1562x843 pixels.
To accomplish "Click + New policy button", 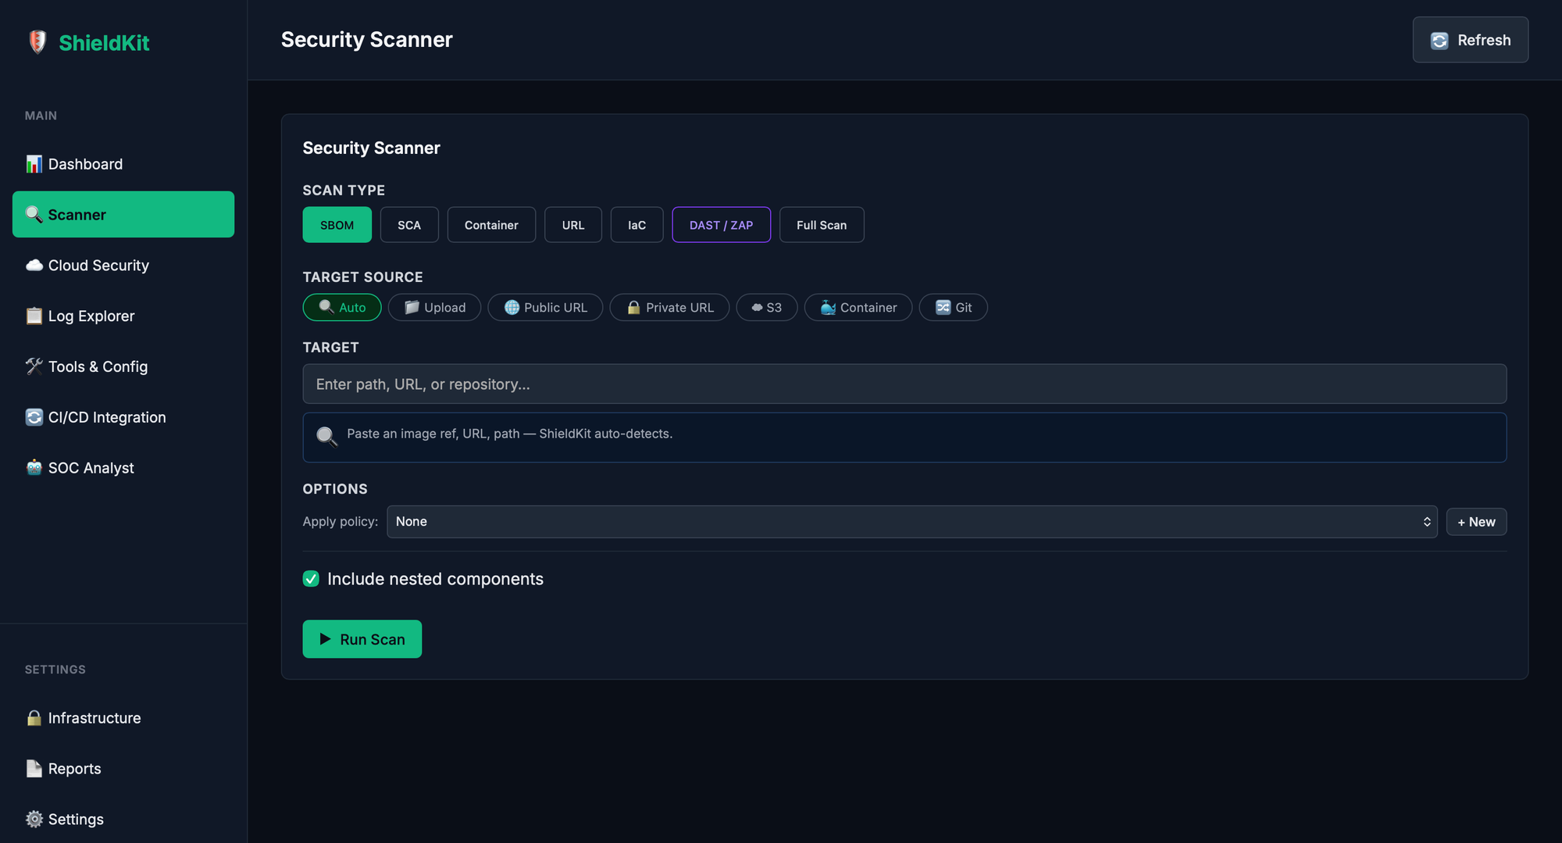I will pos(1475,522).
